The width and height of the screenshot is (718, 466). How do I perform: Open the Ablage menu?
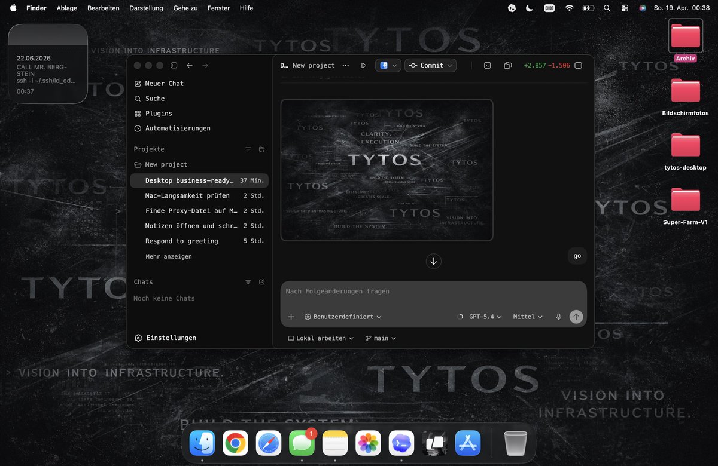tap(66, 8)
